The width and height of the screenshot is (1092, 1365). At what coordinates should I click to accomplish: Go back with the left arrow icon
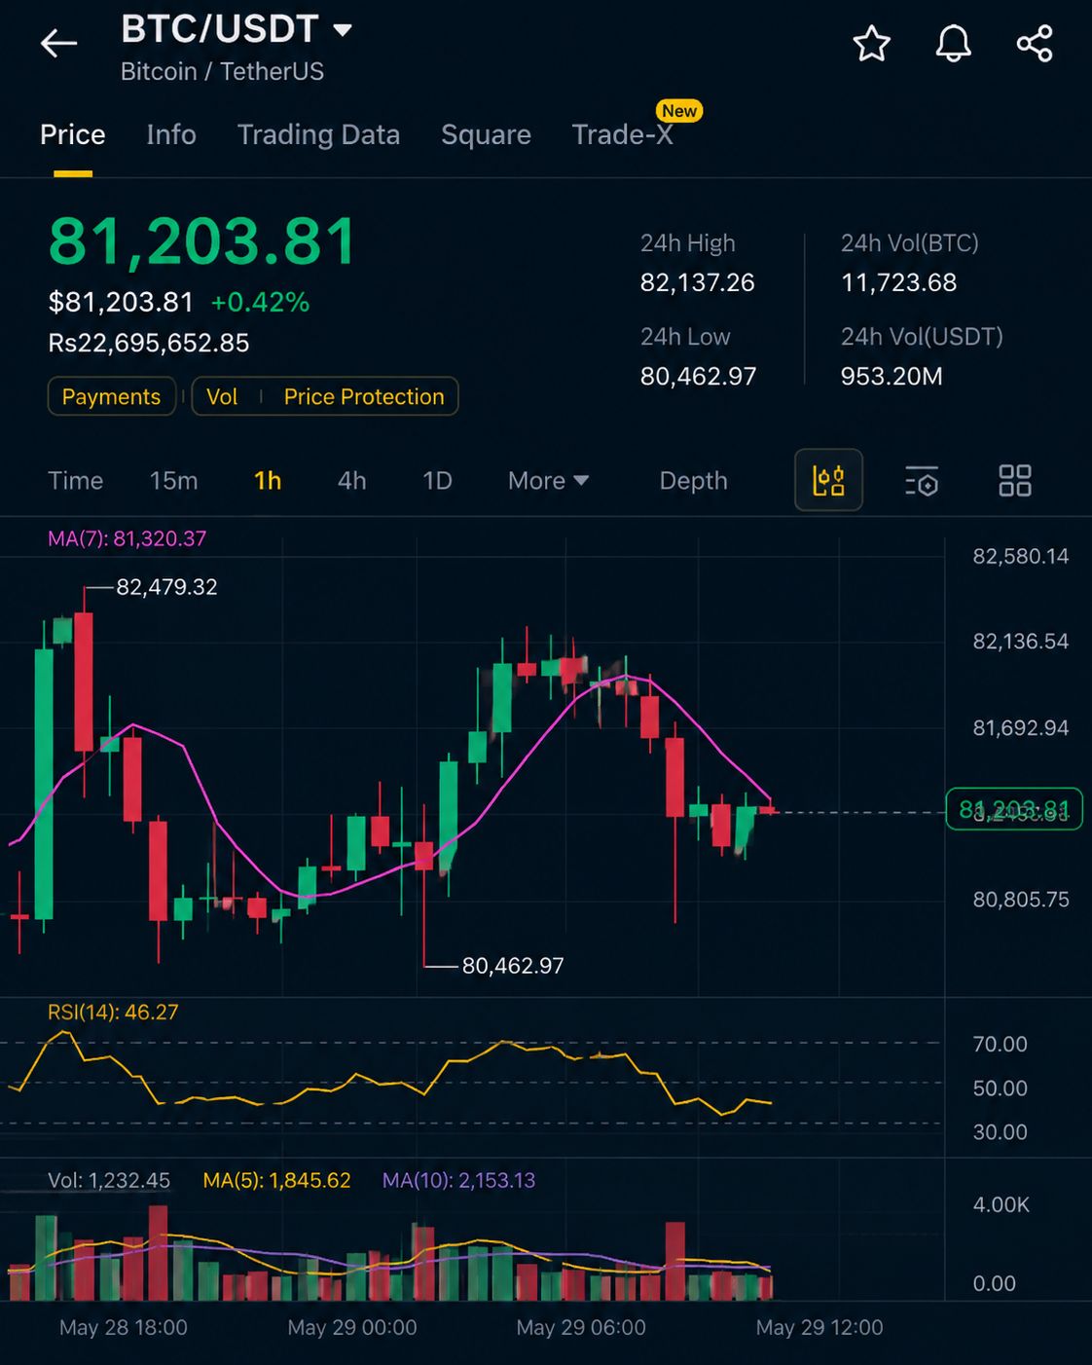58,44
